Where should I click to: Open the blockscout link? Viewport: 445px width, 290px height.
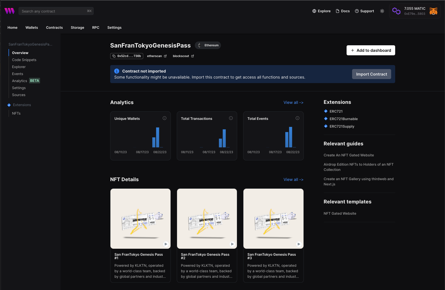[183, 56]
